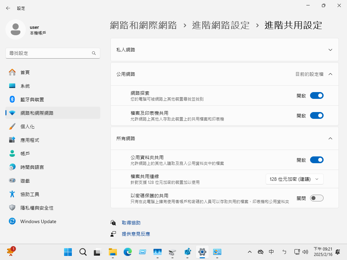Screen dimensions: 347x260
Task: Open 協助工具 accessibility settings
Action: click(x=29, y=194)
